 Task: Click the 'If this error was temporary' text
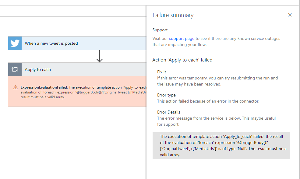pyautogui.click(x=217, y=81)
